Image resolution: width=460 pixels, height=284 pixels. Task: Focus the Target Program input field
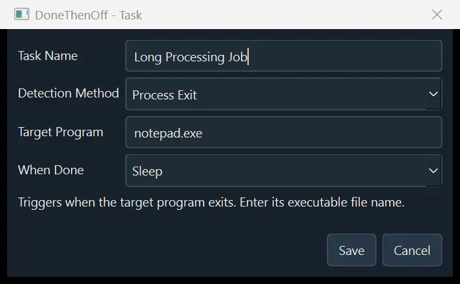coord(284,132)
